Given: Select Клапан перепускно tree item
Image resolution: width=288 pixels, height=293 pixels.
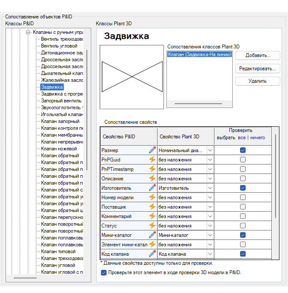Looking at the screenshot, I should tap(62, 217).
